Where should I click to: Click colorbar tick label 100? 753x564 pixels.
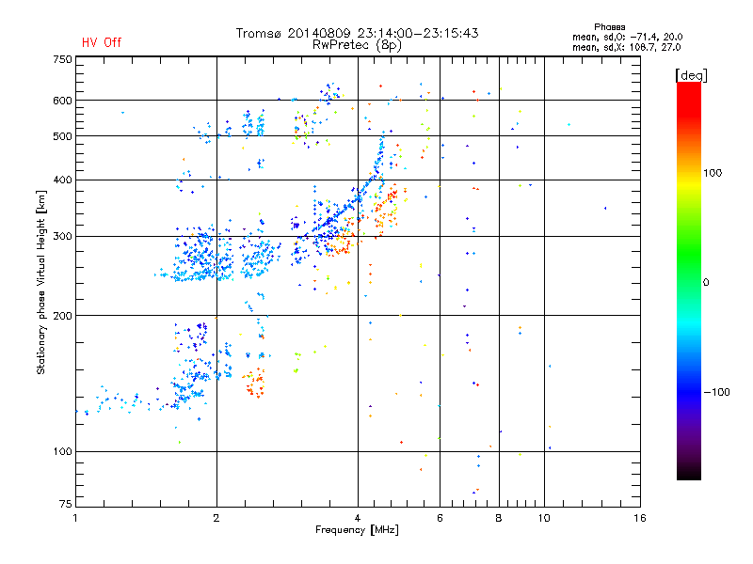pyautogui.click(x=713, y=173)
